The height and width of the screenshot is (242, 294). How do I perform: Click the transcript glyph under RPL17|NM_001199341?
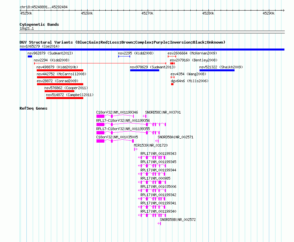pyautogui.click(x=152, y=207)
